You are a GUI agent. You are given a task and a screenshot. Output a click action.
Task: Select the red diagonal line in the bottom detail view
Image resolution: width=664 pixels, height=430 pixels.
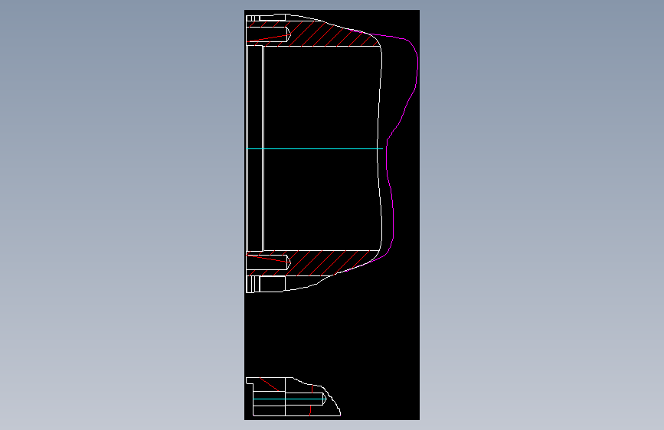tap(270, 384)
